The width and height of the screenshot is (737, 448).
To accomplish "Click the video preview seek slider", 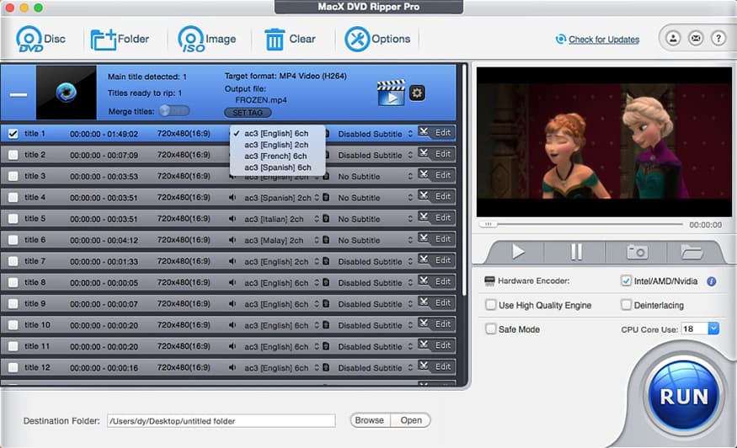I will coord(581,225).
